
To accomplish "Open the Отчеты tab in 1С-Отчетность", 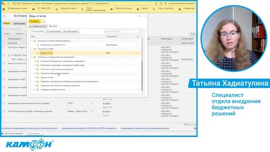I will coord(7,23).
